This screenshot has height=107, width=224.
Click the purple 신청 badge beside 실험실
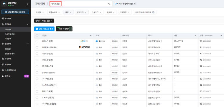(x=27, y=76)
